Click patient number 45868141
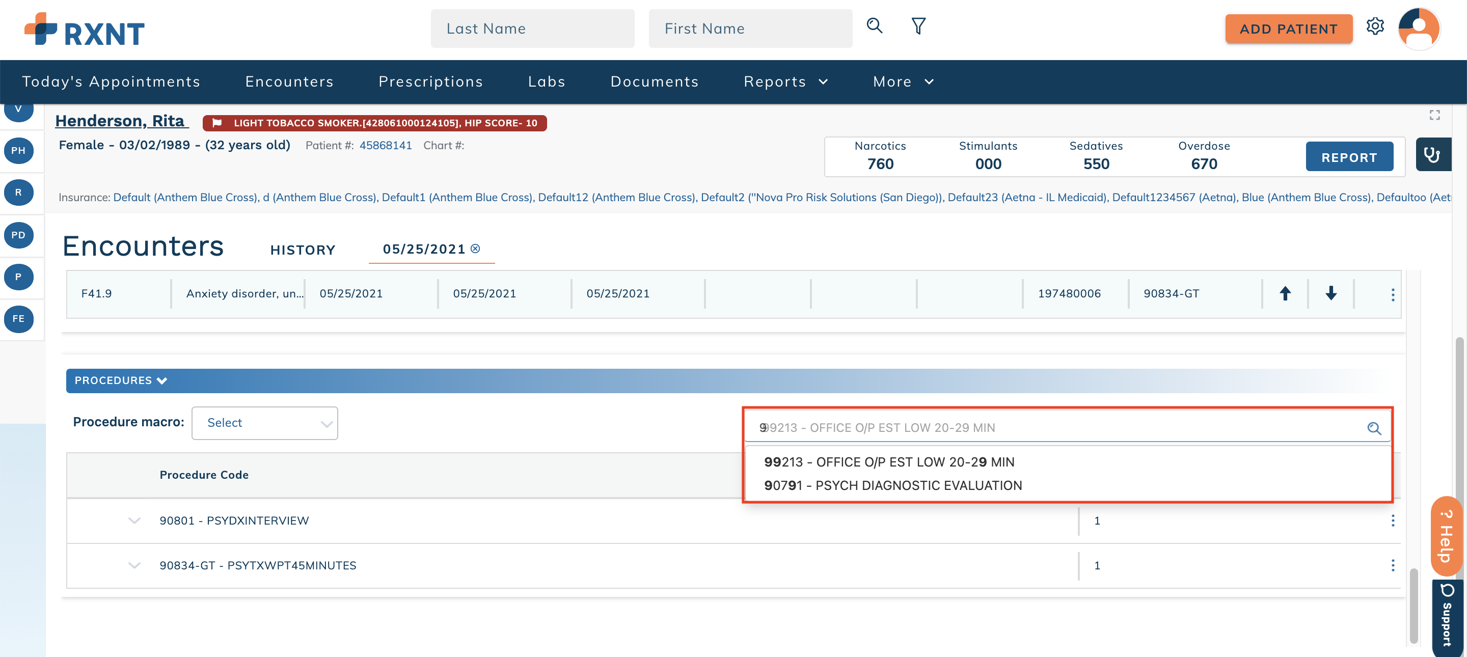 tap(385, 145)
